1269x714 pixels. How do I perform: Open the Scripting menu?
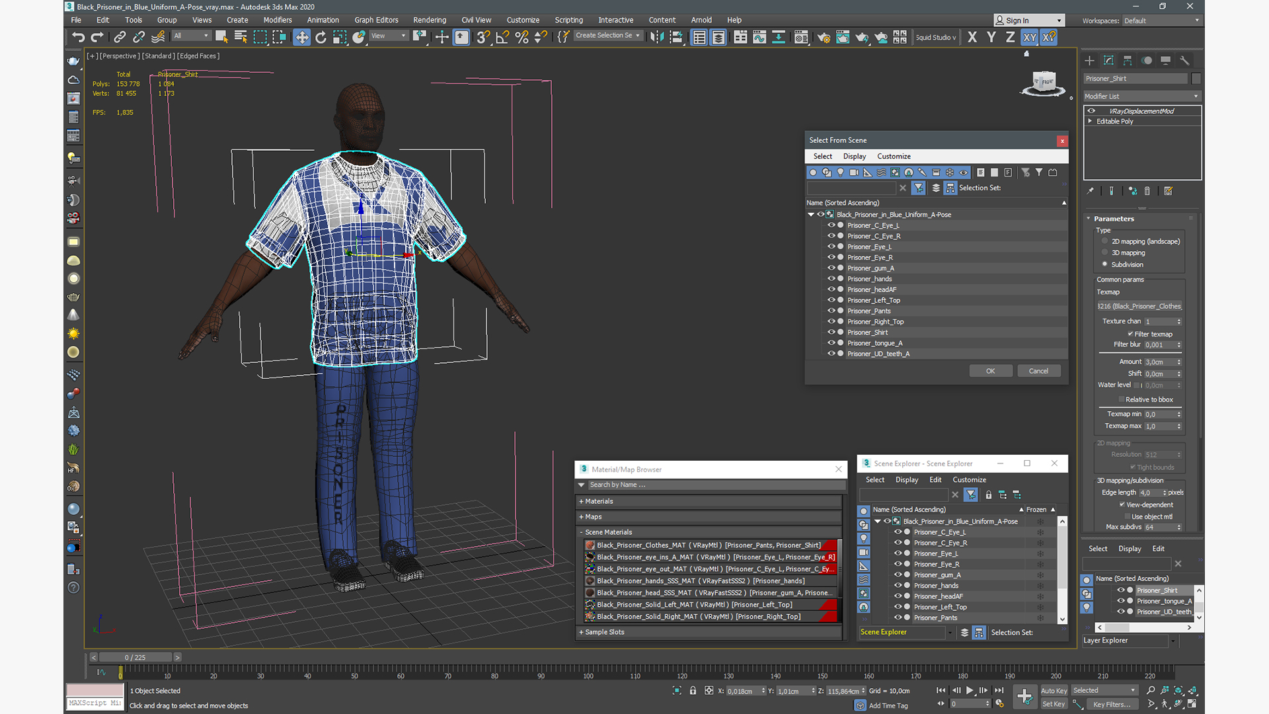click(568, 20)
